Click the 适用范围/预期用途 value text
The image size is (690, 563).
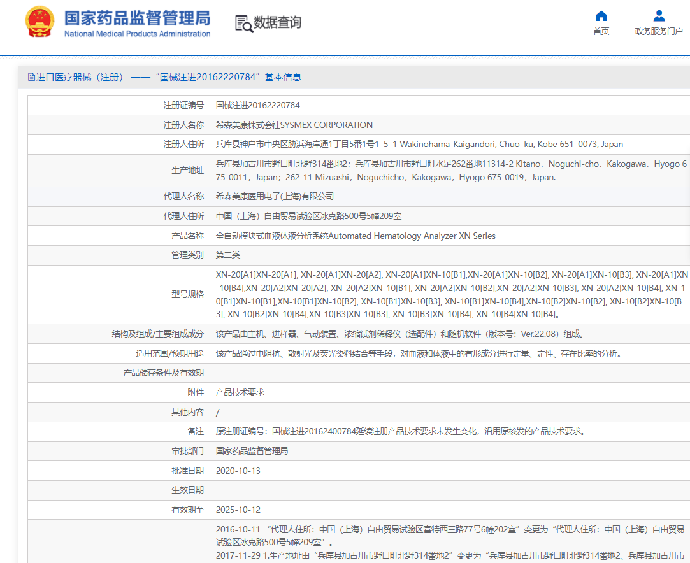[419, 353]
